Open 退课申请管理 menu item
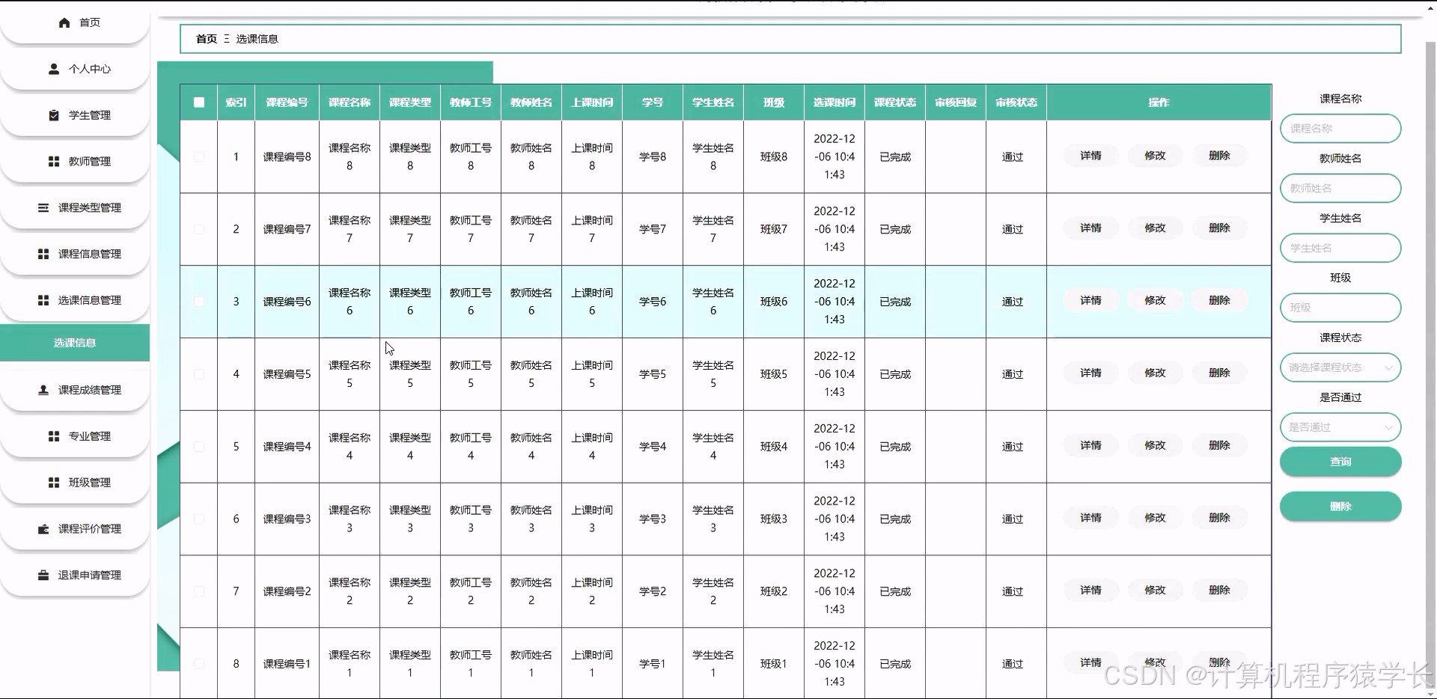This screenshot has height=699, width=1437. (75, 576)
